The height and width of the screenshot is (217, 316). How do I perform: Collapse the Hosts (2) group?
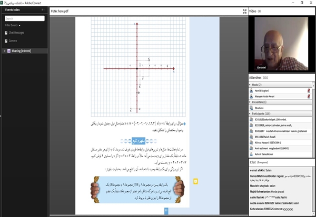(250, 85)
